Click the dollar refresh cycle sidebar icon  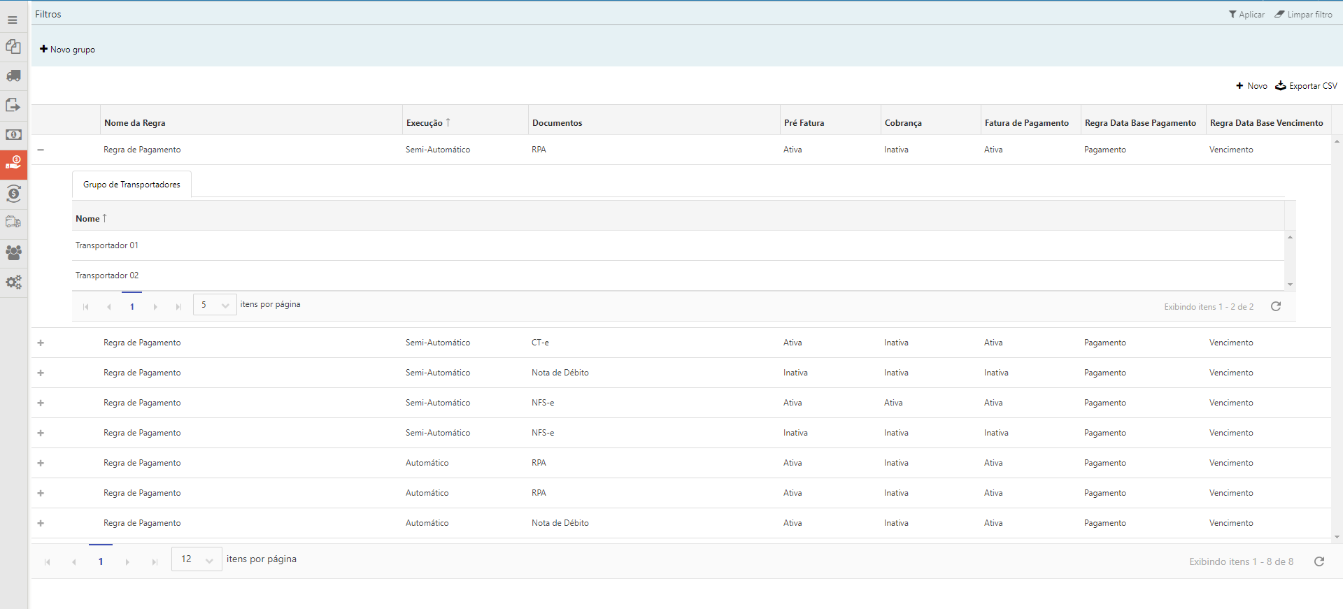[x=13, y=194]
